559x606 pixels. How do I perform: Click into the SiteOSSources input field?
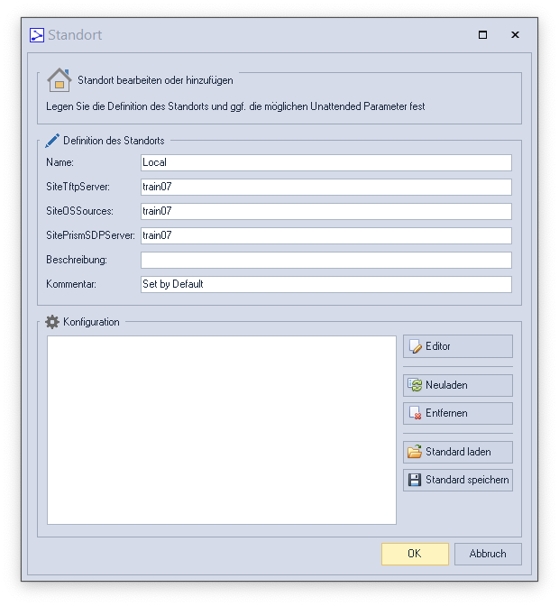[325, 212]
